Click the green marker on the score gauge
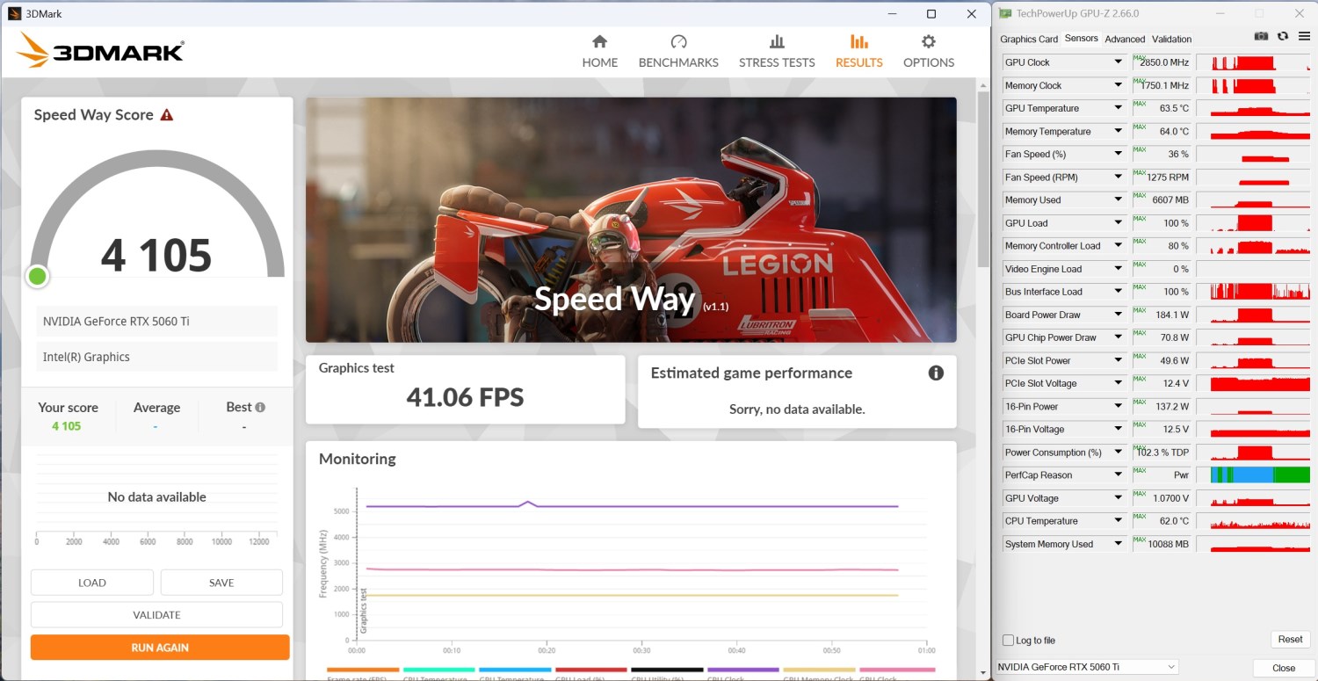Viewport: 1318px width, 681px height. point(37,277)
